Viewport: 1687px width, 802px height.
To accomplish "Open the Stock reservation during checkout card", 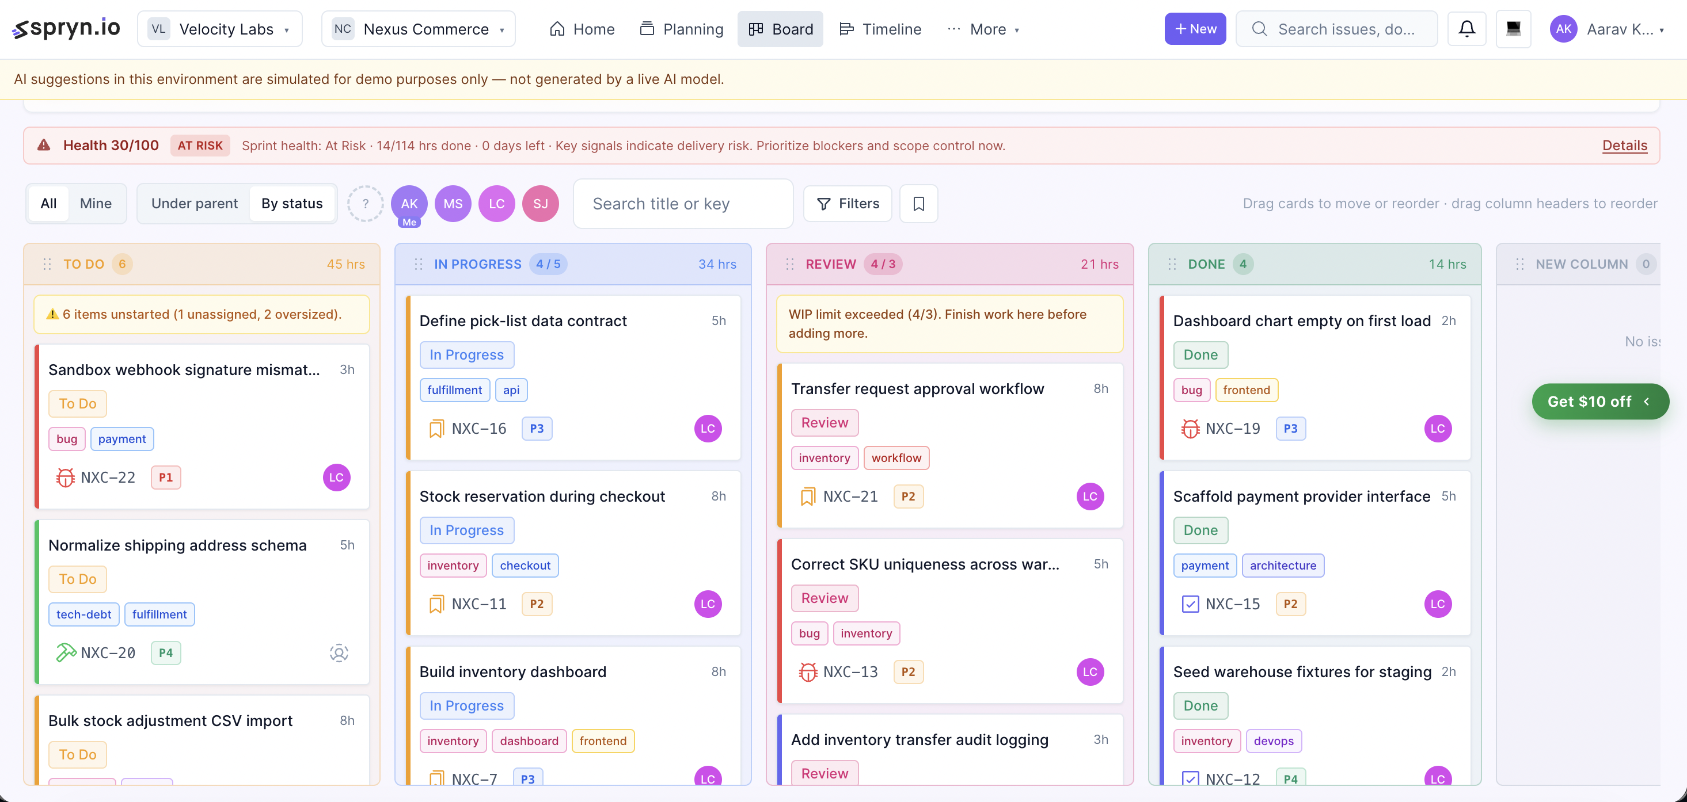I will click(x=573, y=553).
